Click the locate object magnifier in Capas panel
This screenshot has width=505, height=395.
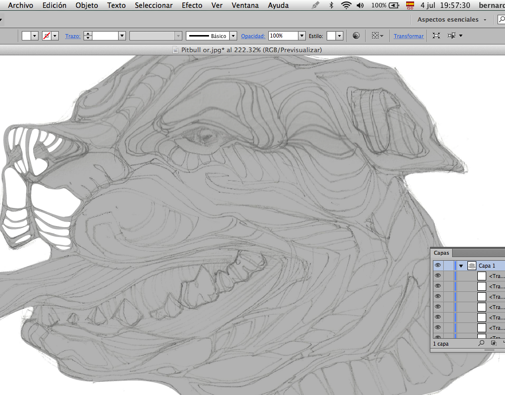pos(481,343)
